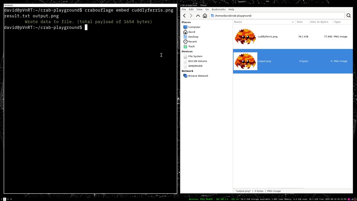Select the 'Wrote data to file' terminal output
Screen dimensions: 357x201
[x=88, y=21]
